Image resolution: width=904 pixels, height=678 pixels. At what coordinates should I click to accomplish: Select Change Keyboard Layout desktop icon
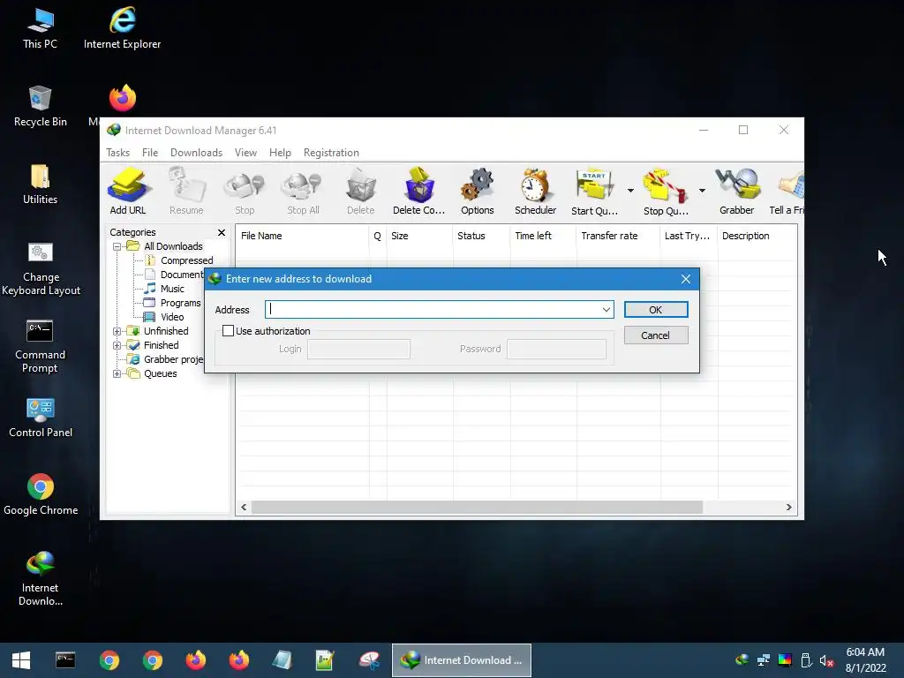click(41, 268)
